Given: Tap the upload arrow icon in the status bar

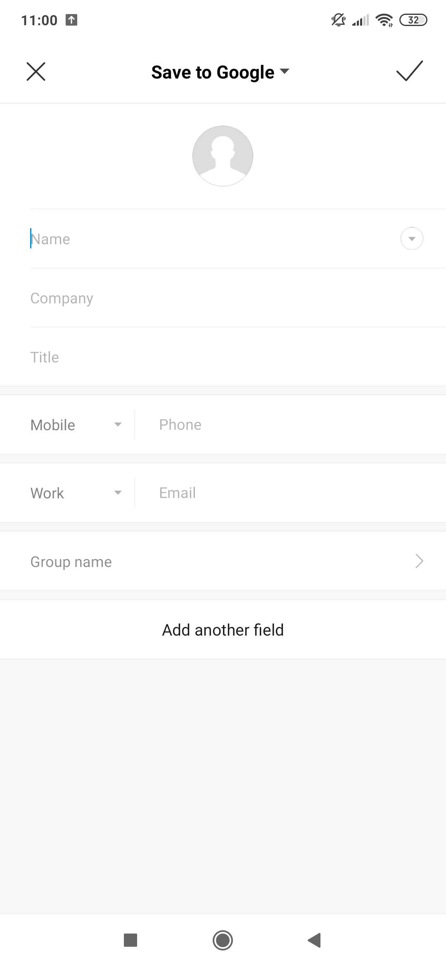Looking at the screenshot, I should tap(71, 20).
